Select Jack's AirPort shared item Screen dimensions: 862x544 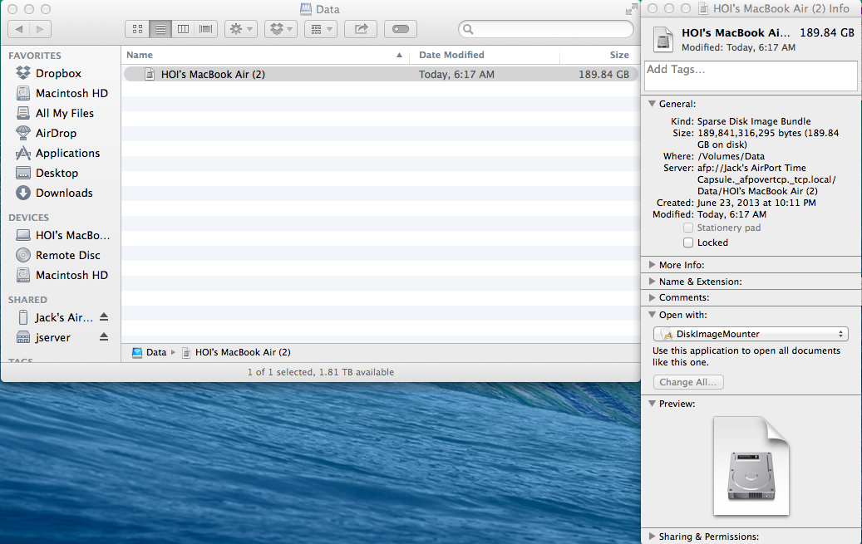[x=64, y=317]
